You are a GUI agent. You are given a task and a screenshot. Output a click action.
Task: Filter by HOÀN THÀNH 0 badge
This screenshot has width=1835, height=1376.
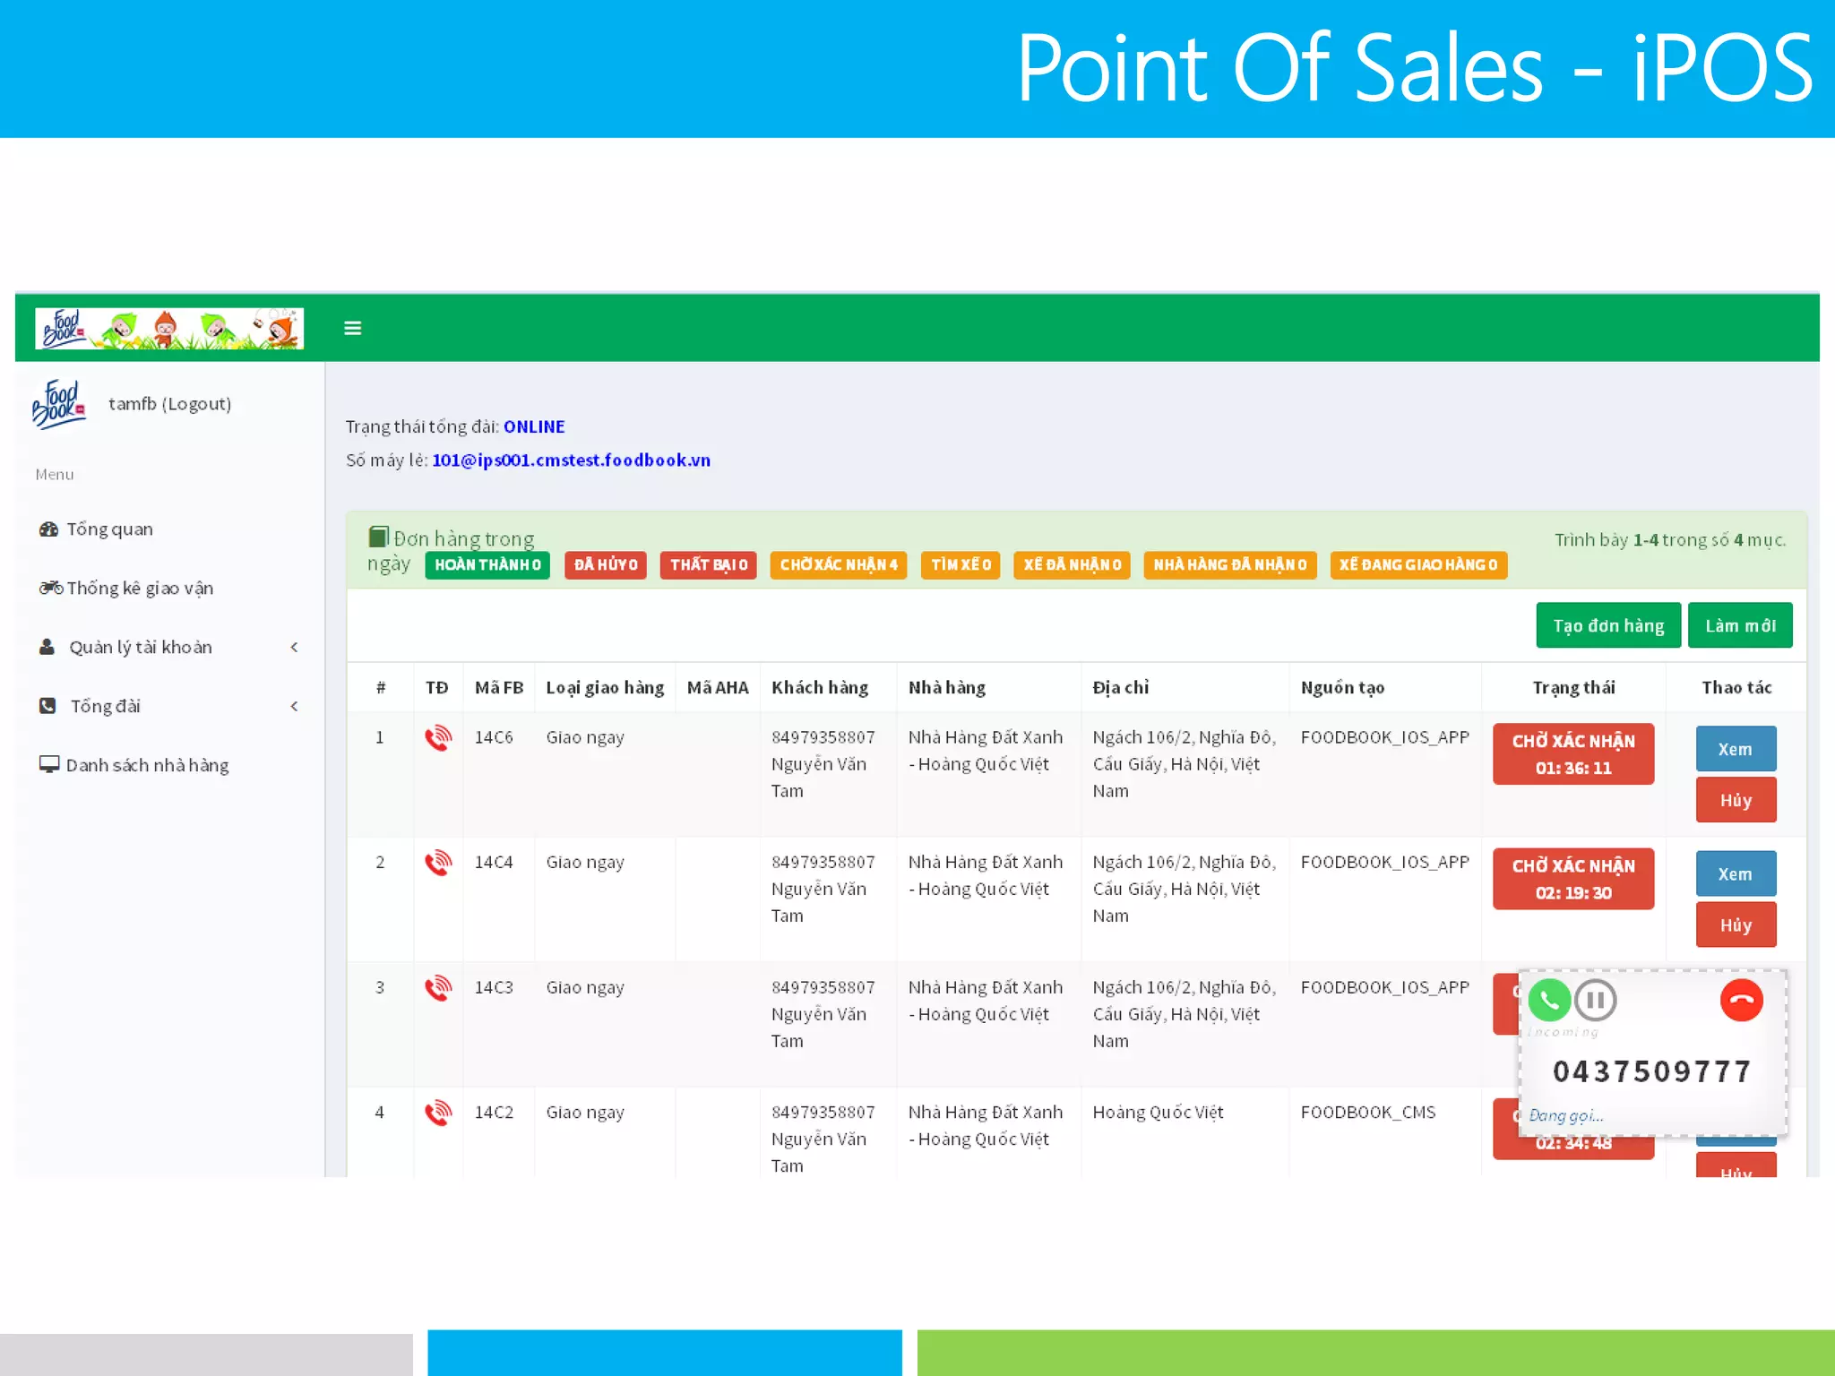[x=487, y=565]
